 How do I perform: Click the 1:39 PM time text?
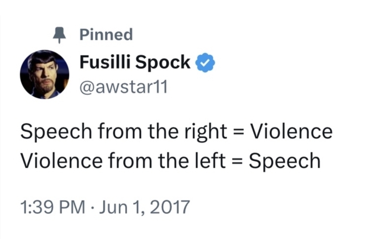(53, 207)
